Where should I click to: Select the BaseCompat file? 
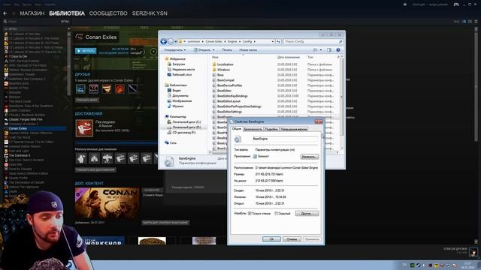pos(225,80)
